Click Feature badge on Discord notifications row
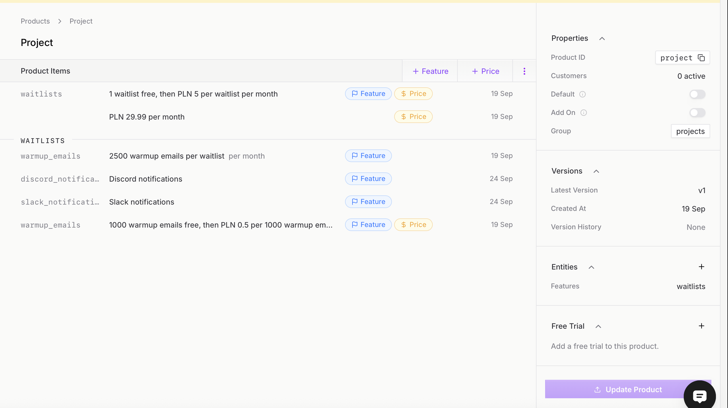 pyautogui.click(x=368, y=179)
